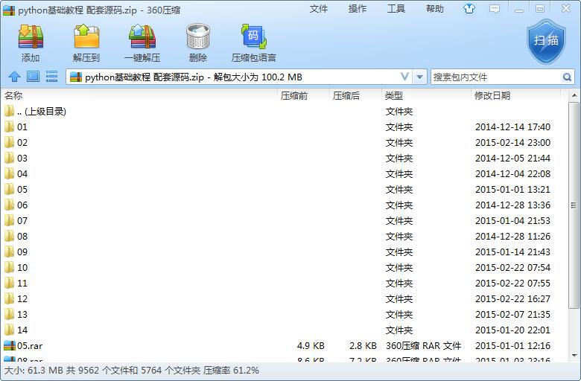
Task: Expand the address bar history dropdown arrow
Action: coord(419,77)
